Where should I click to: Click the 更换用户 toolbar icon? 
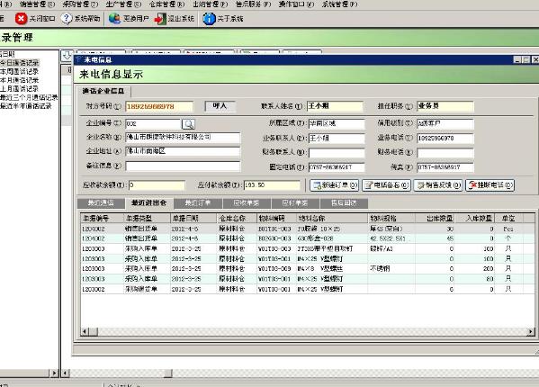click(x=114, y=19)
